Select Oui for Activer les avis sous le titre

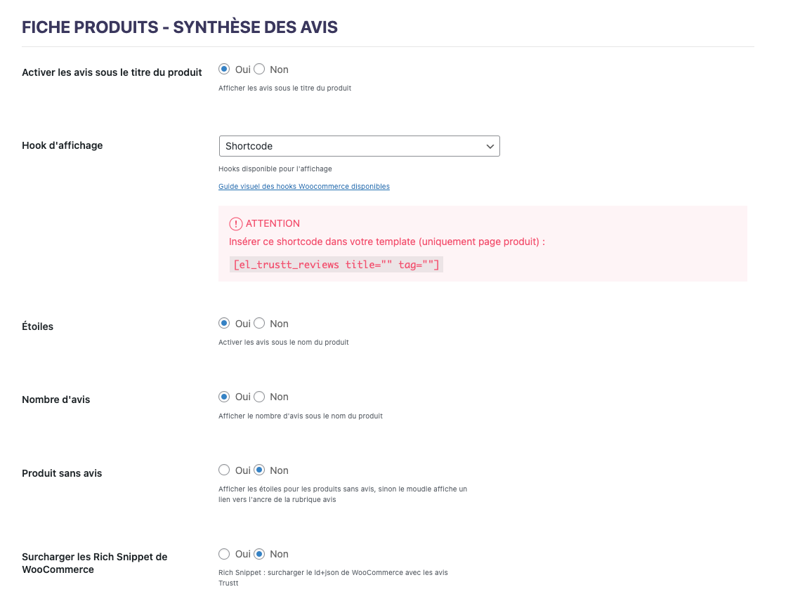pyautogui.click(x=224, y=70)
